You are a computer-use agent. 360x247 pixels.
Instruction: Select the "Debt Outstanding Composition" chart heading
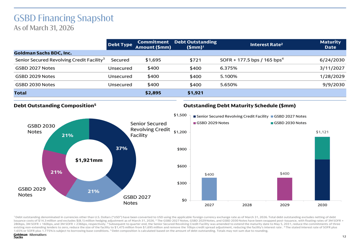tap(55, 106)
